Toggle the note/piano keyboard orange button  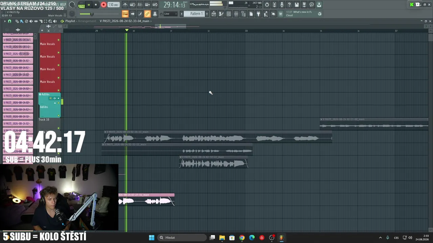coord(125,14)
